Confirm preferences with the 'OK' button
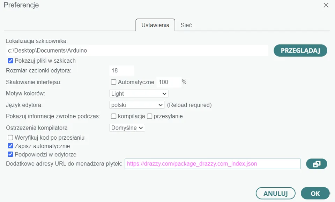The width and height of the screenshot is (335, 202). tap(315, 193)
